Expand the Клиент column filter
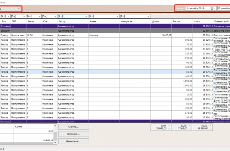230x151 pixels. (x=116, y=16)
